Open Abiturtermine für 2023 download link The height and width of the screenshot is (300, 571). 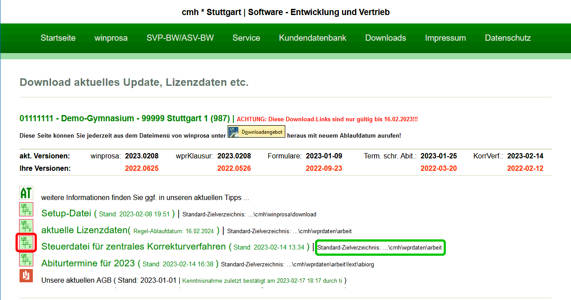88,263
